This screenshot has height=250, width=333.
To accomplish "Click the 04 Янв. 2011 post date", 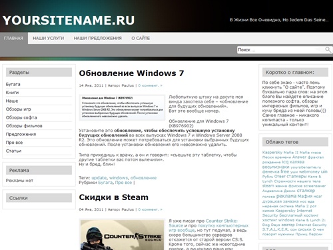I will pyautogui.click(x=91, y=209).
